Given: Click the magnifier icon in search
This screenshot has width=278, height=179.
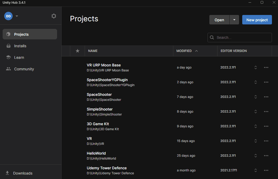Looking at the screenshot, I should point(212,38).
